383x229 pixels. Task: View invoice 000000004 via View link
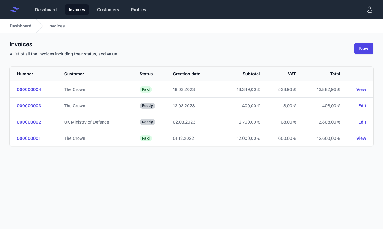361,89
